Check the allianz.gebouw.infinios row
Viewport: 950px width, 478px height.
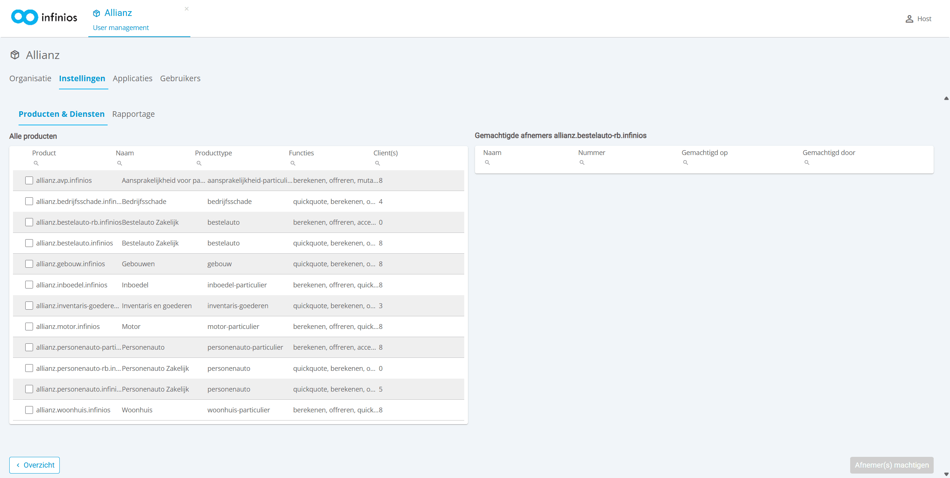click(x=29, y=264)
